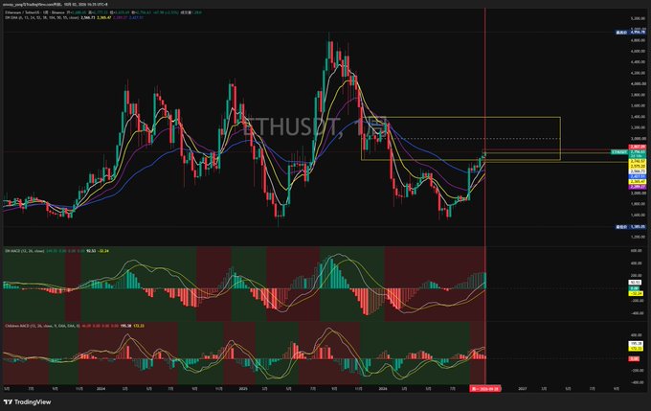This screenshot has height=411, width=651.
Task: Click the white 2,566.73 price axis label
Action: [x=638, y=171]
